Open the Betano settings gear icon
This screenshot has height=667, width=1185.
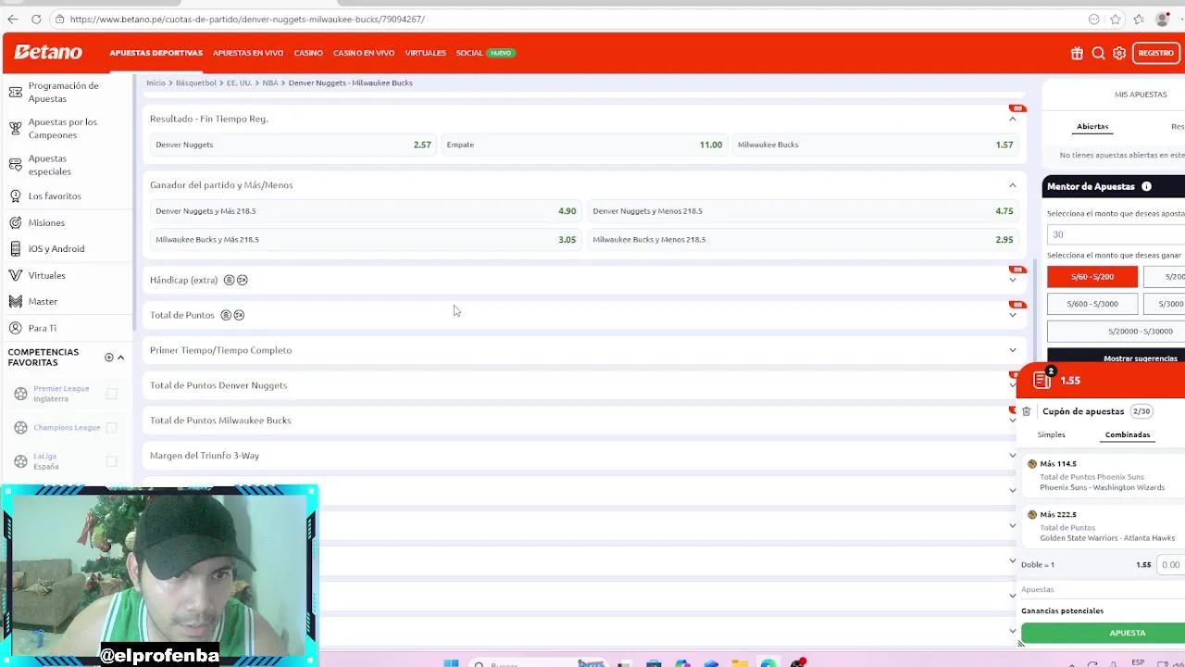click(x=1119, y=54)
